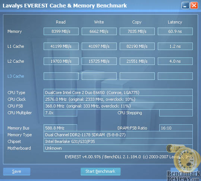Select L1 Cache Copy value 82190 MB/s
Viewport: 201px width, 181px height.
pyautogui.click(x=137, y=46)
